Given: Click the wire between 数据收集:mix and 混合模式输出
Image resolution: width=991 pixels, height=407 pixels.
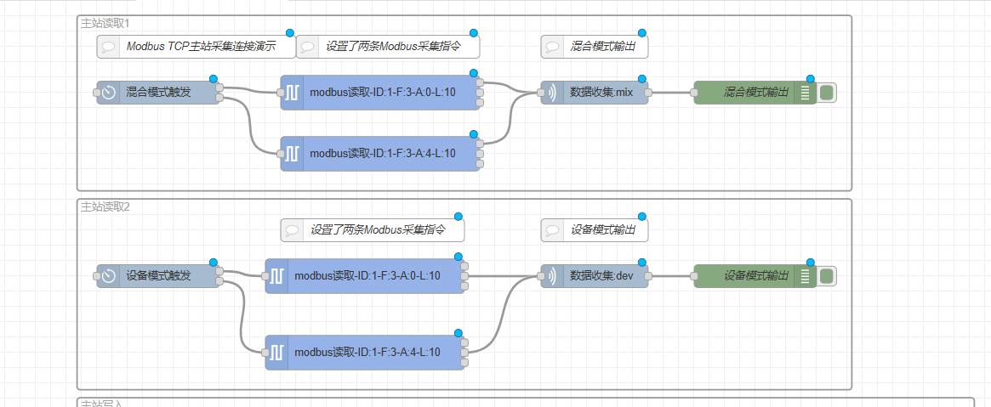Looking at the screenshot, I should [671, 93].
